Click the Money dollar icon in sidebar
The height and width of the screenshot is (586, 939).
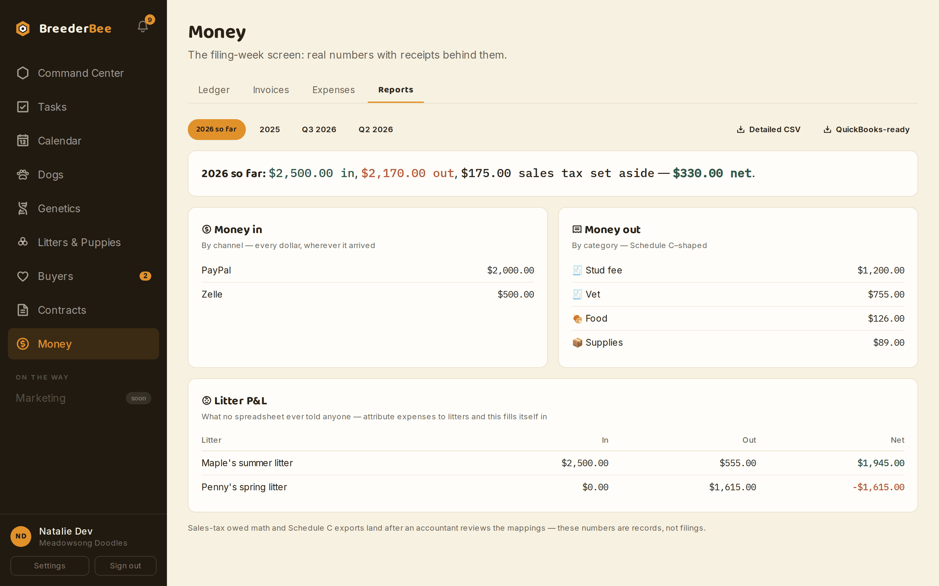pos(23,344)
